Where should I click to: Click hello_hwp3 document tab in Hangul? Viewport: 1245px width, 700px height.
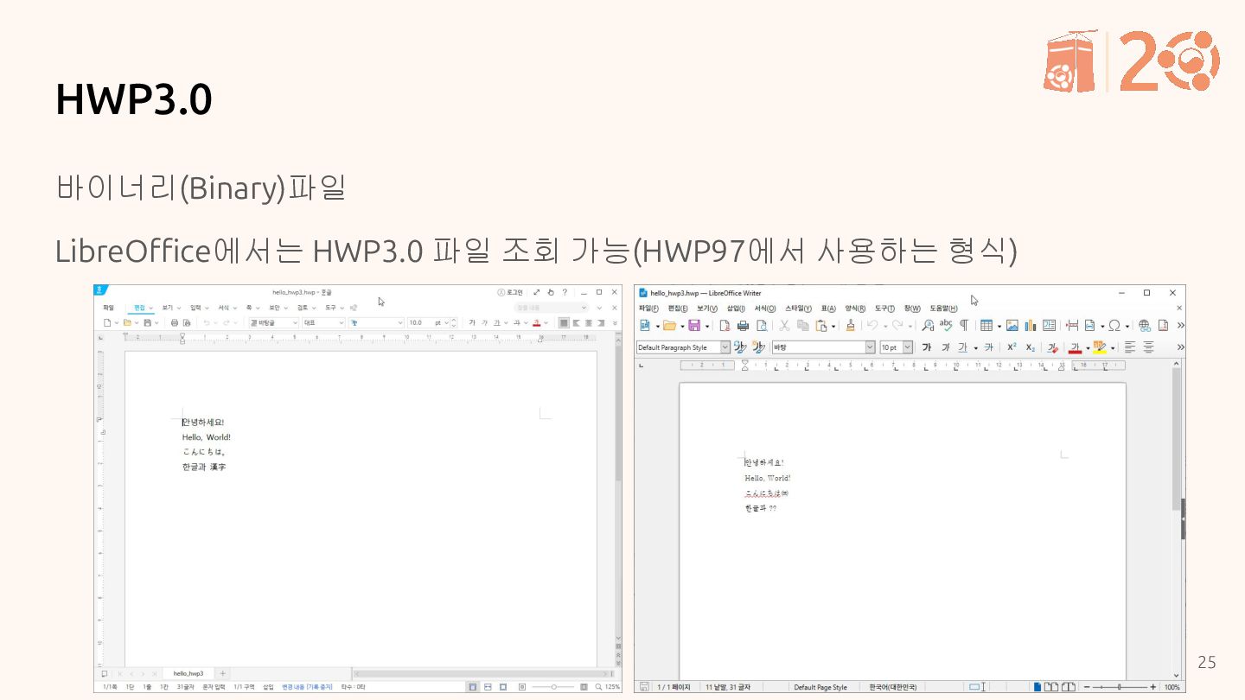(188, 673)
